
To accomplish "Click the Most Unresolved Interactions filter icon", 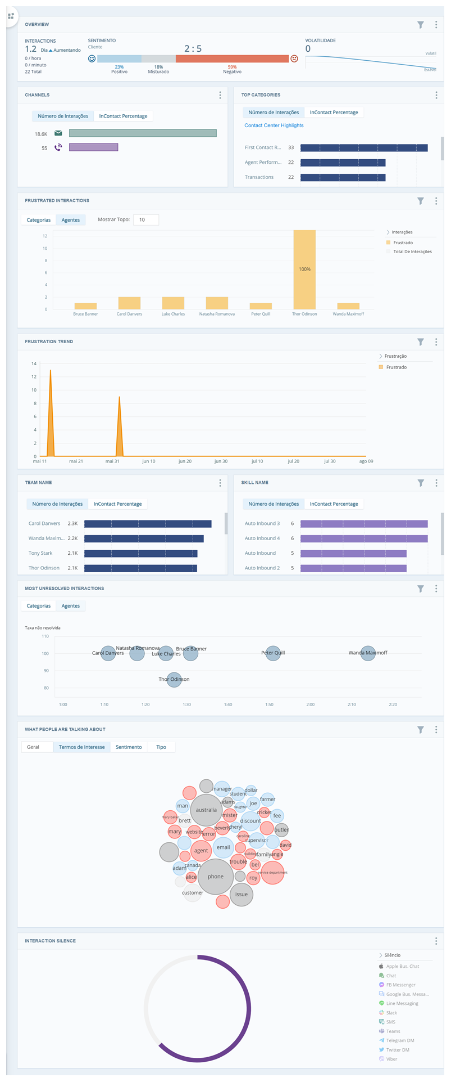I will point(421,589).
